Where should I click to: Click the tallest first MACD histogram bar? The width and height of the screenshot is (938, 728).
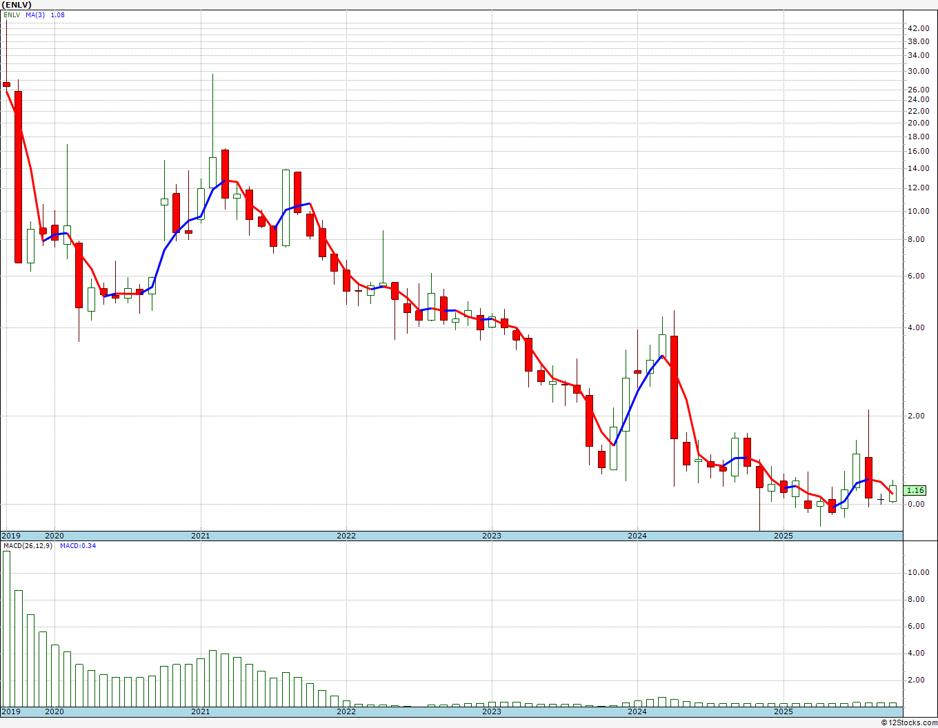click(7, 627)
